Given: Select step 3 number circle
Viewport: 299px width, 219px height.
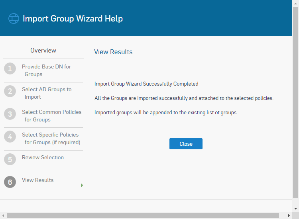Looking at the screenshot, I should [10, 114].
